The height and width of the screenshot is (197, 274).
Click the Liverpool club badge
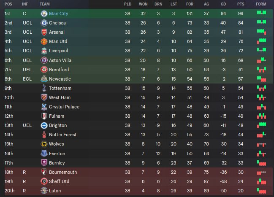[44, 51]
